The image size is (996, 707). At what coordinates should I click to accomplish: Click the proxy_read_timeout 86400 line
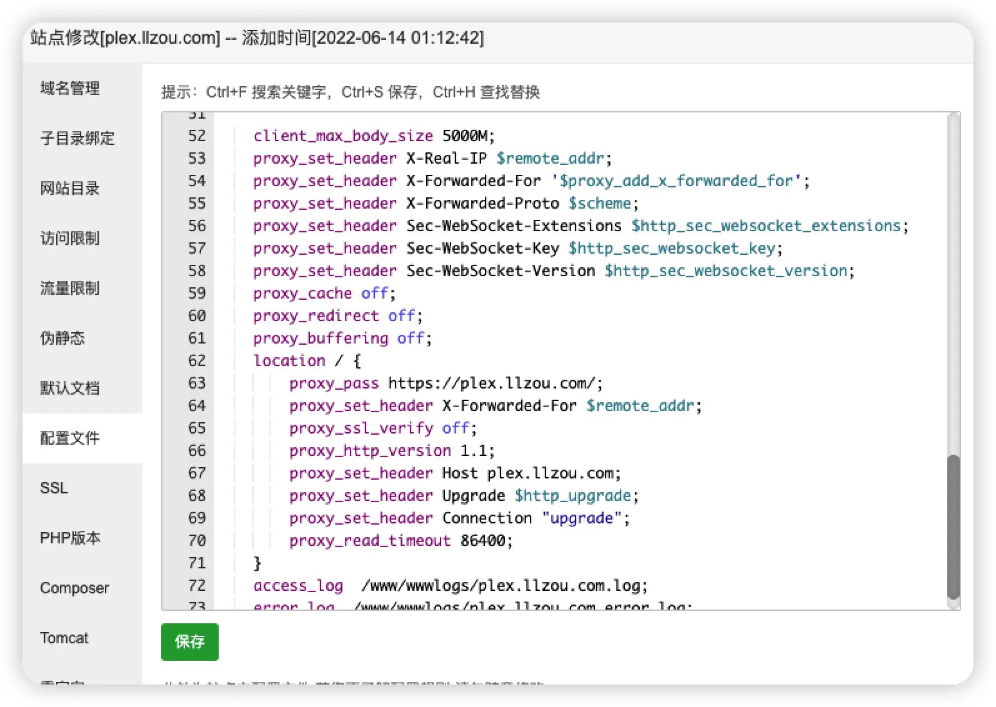[401, 540]
